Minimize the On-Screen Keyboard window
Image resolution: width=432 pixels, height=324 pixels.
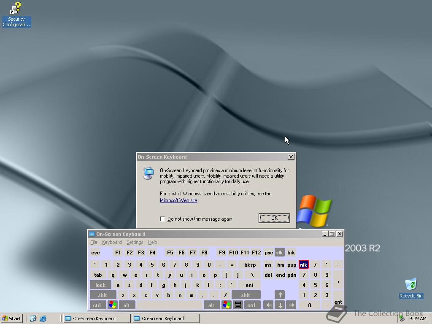[x=325, y=234]
